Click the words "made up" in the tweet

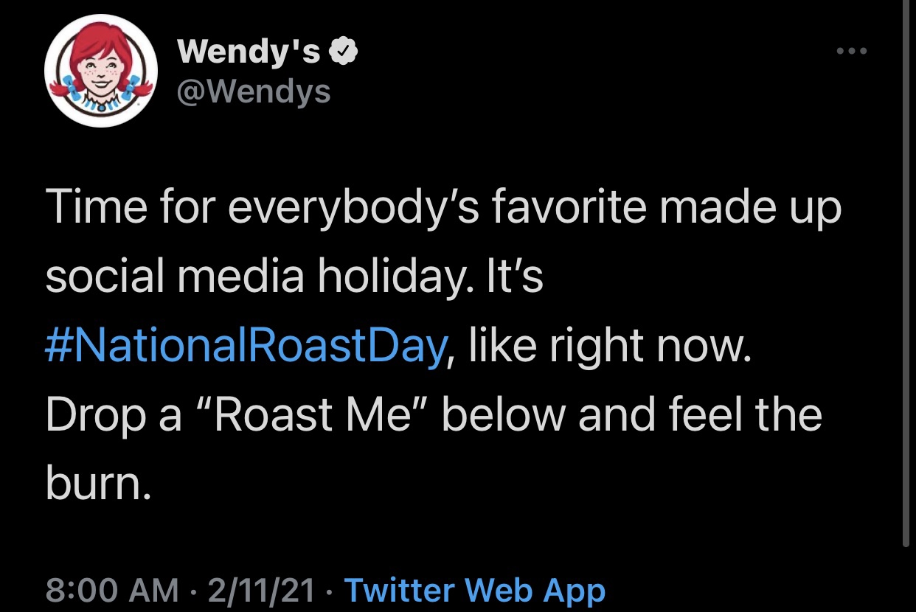[x=749, y=209]
